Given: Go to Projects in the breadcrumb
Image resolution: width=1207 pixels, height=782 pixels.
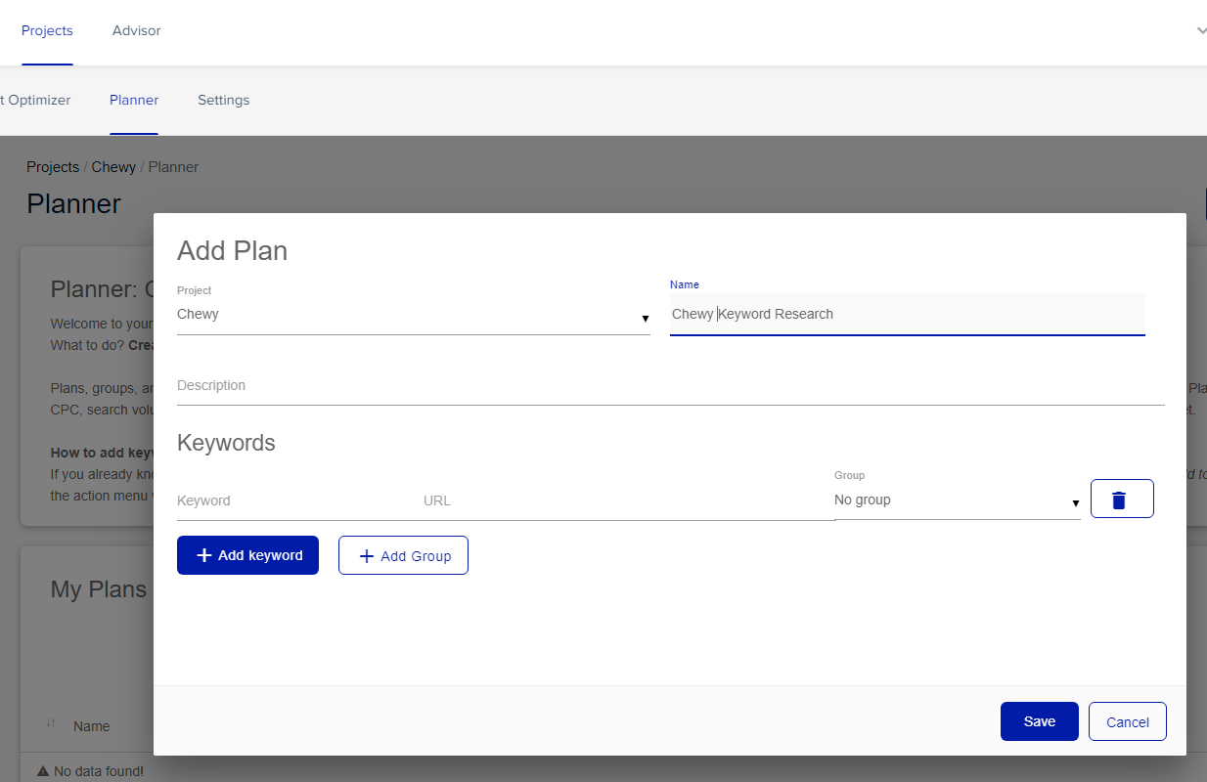Looking at the screenshot, I should (x=53, y=167).
